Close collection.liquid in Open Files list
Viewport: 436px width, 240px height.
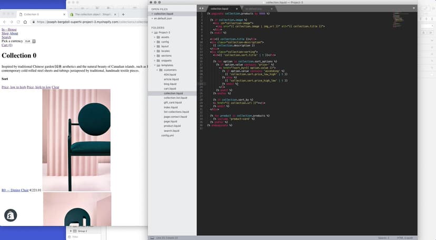coord(151,14)
